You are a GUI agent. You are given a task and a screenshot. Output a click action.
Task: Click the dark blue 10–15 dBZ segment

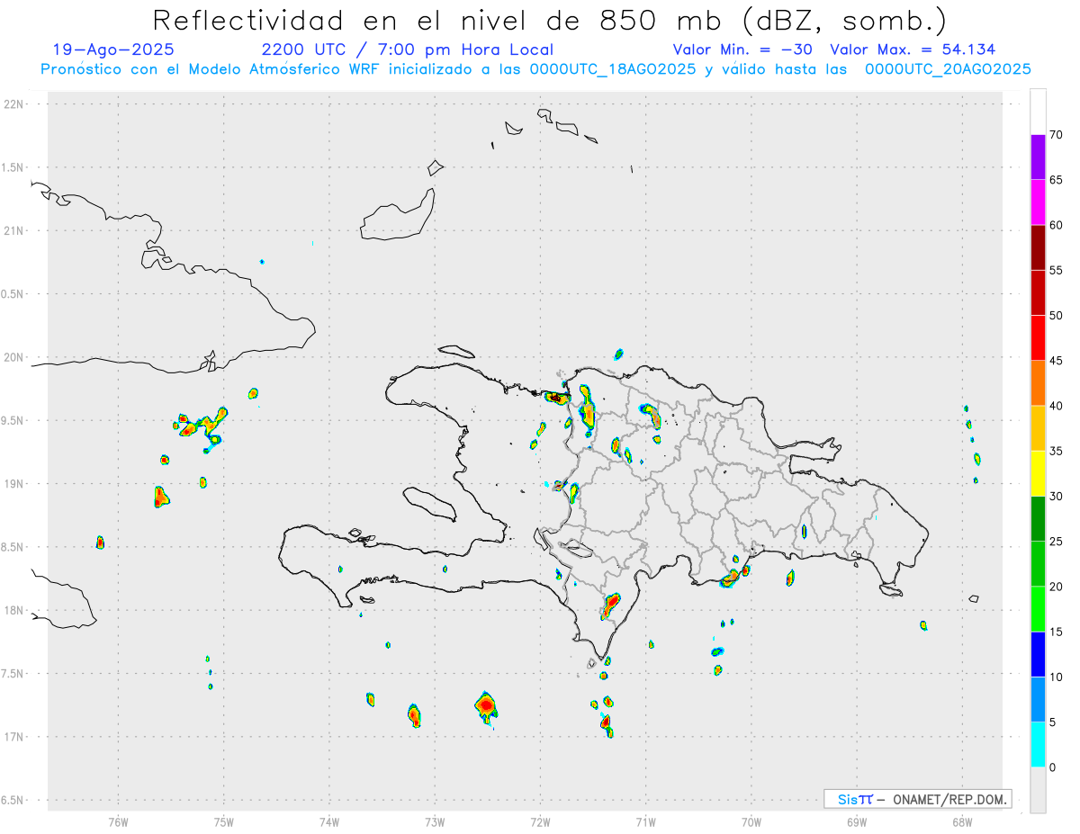point(1038,654)
